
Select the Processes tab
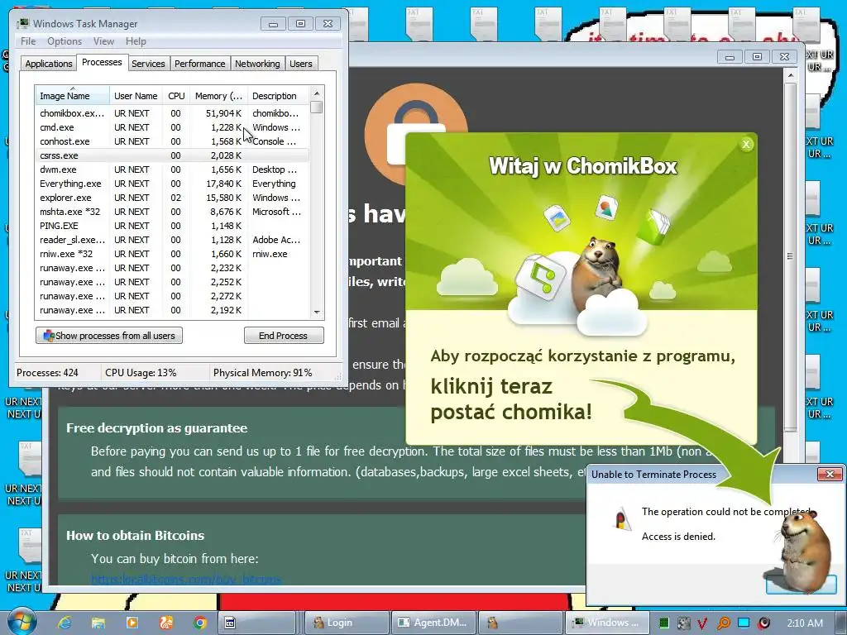point(102,62)
